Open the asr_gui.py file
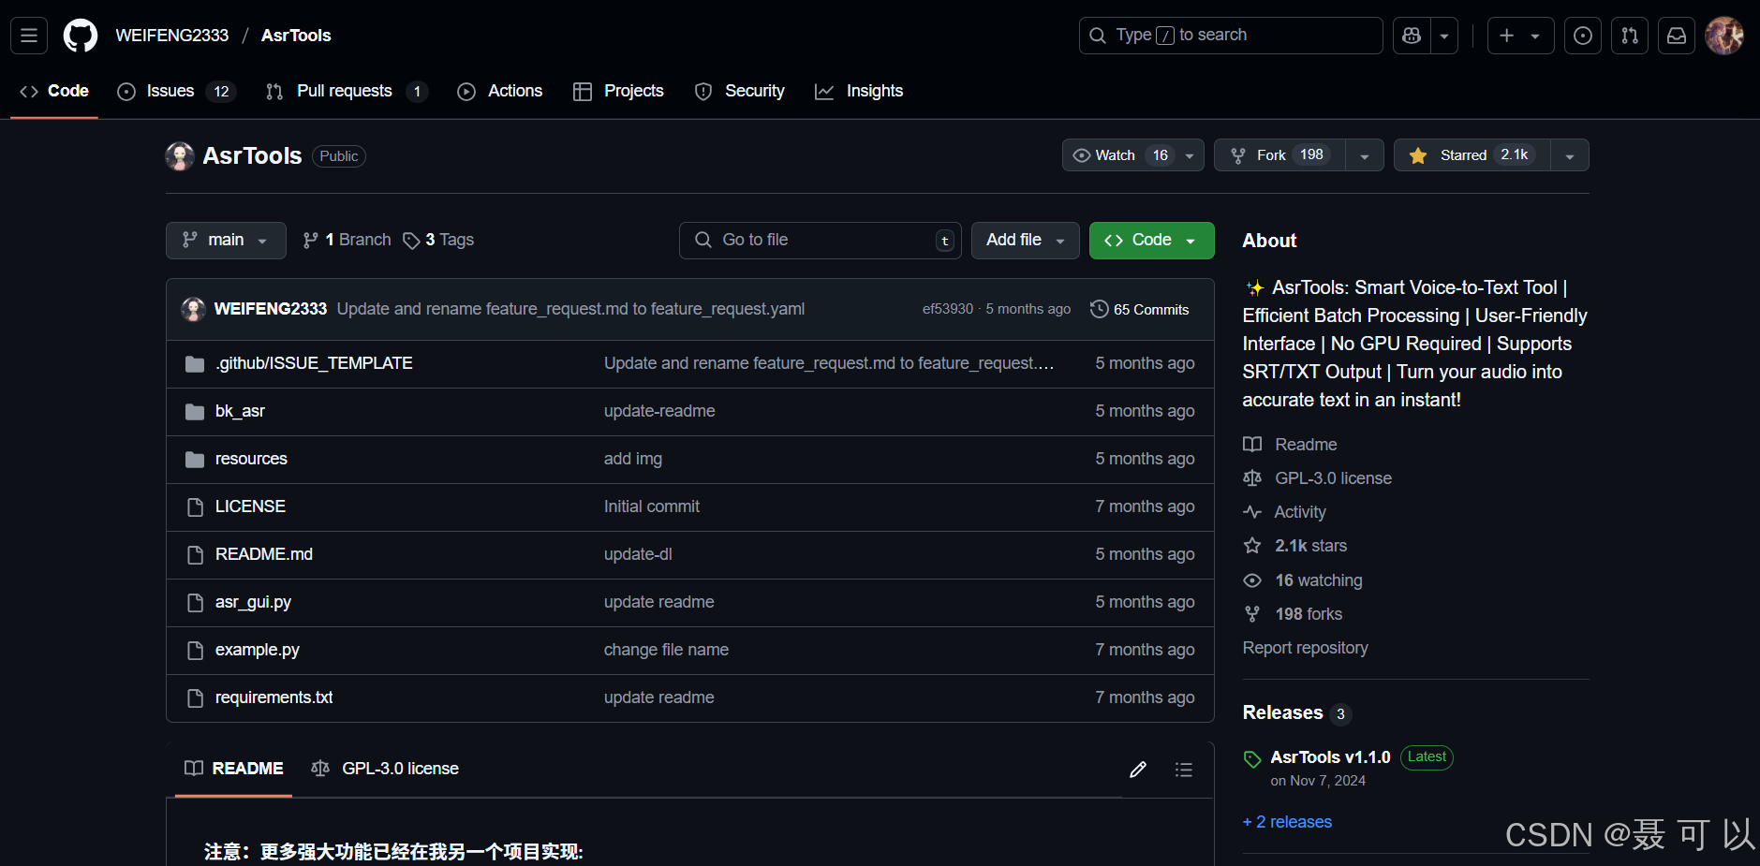Viewport: 1760px width, 866px height. point(253,602)
